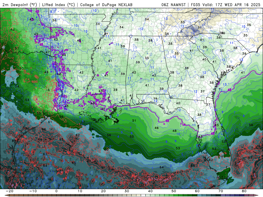This screenshot has width=263, height=197.
Task: Click the black "48" value in northeast Gulf
Action: (x=175, y=131)
